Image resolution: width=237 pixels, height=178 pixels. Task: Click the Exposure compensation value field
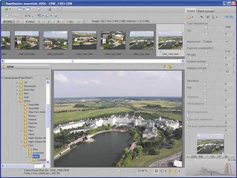coord(228,51)
